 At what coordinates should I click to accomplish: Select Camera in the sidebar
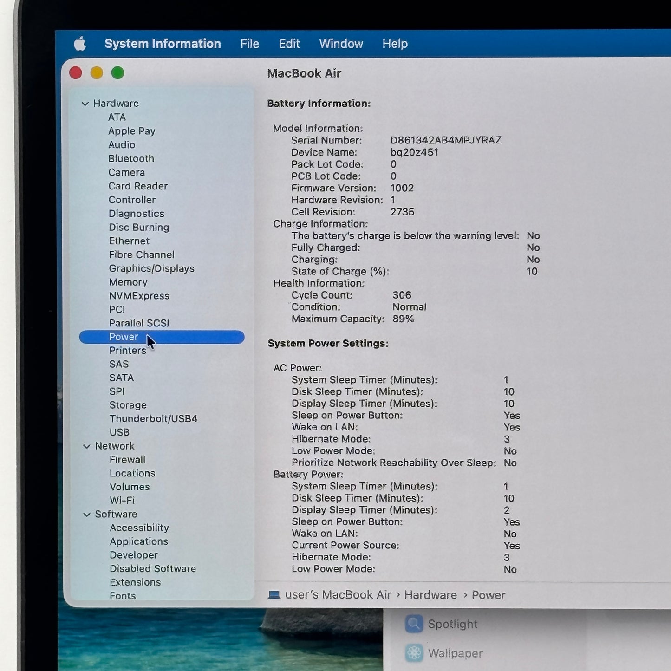coord(126,172)
